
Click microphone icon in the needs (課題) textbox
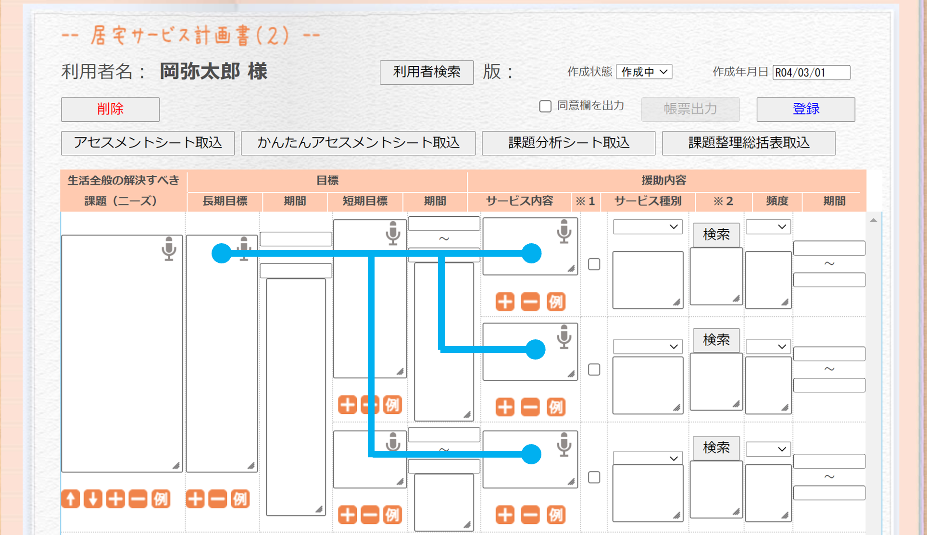[169, 249]
